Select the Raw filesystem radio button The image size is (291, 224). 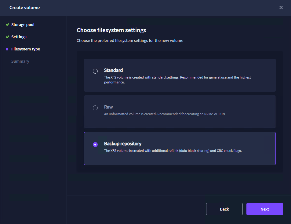pos(95,108)
